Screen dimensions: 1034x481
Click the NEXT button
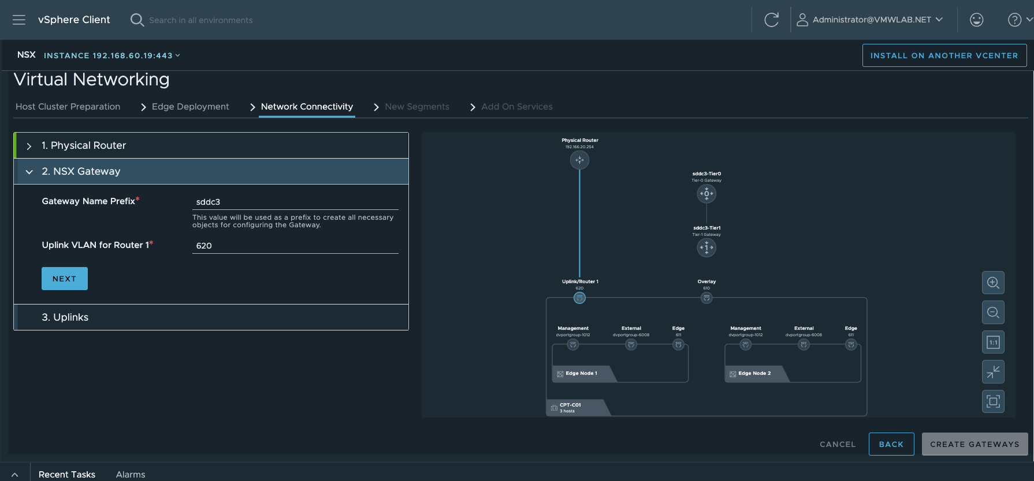[65, 279]
